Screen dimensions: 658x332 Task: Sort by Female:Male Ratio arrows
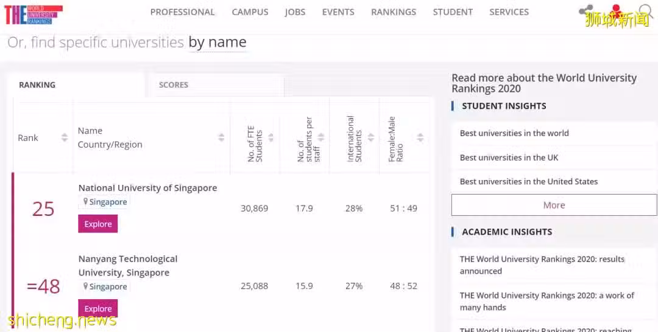click(x=420, y=137)
